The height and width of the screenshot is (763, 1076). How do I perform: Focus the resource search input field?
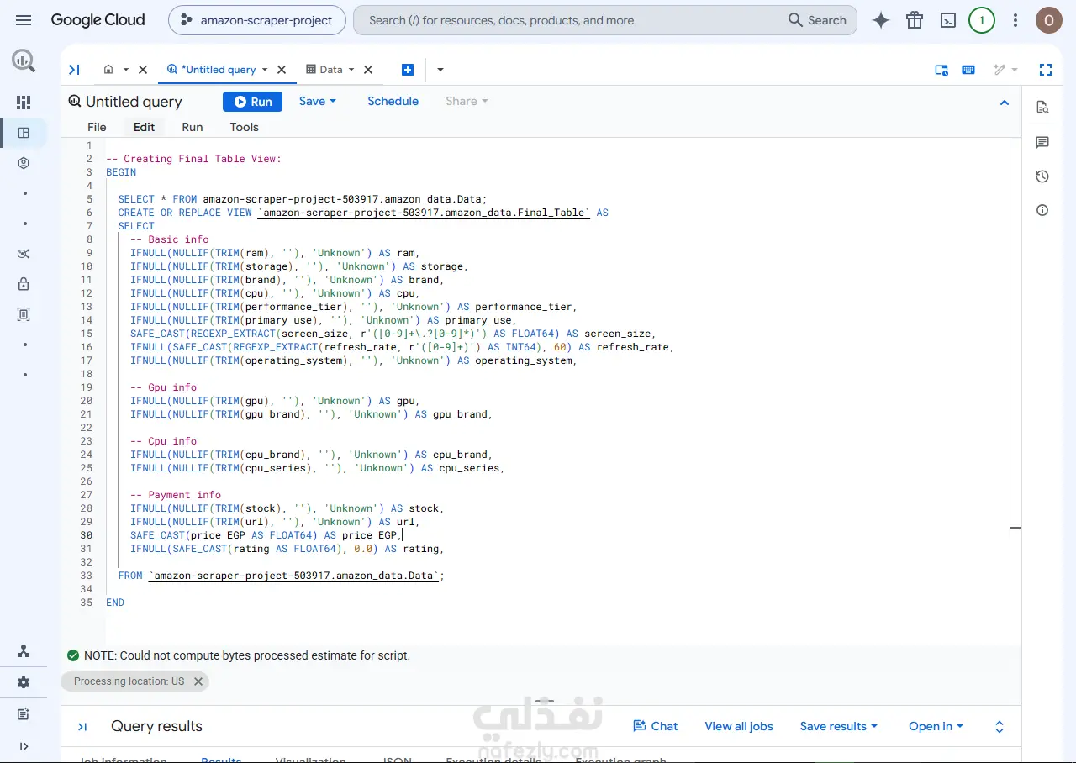(572, 20)
